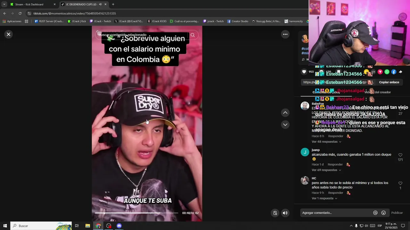Show hidden system tray icons chevron
The image size is (410, 230).
(351, 226)
